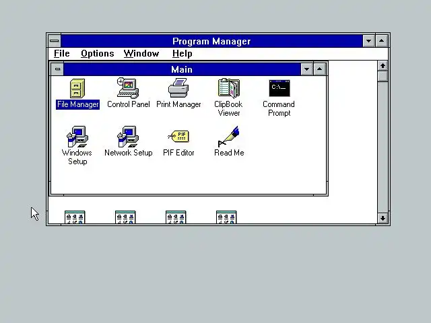Click the "PIF Editor" label text
The width and height of the screenshot is (431, 323).
[178, 153]
